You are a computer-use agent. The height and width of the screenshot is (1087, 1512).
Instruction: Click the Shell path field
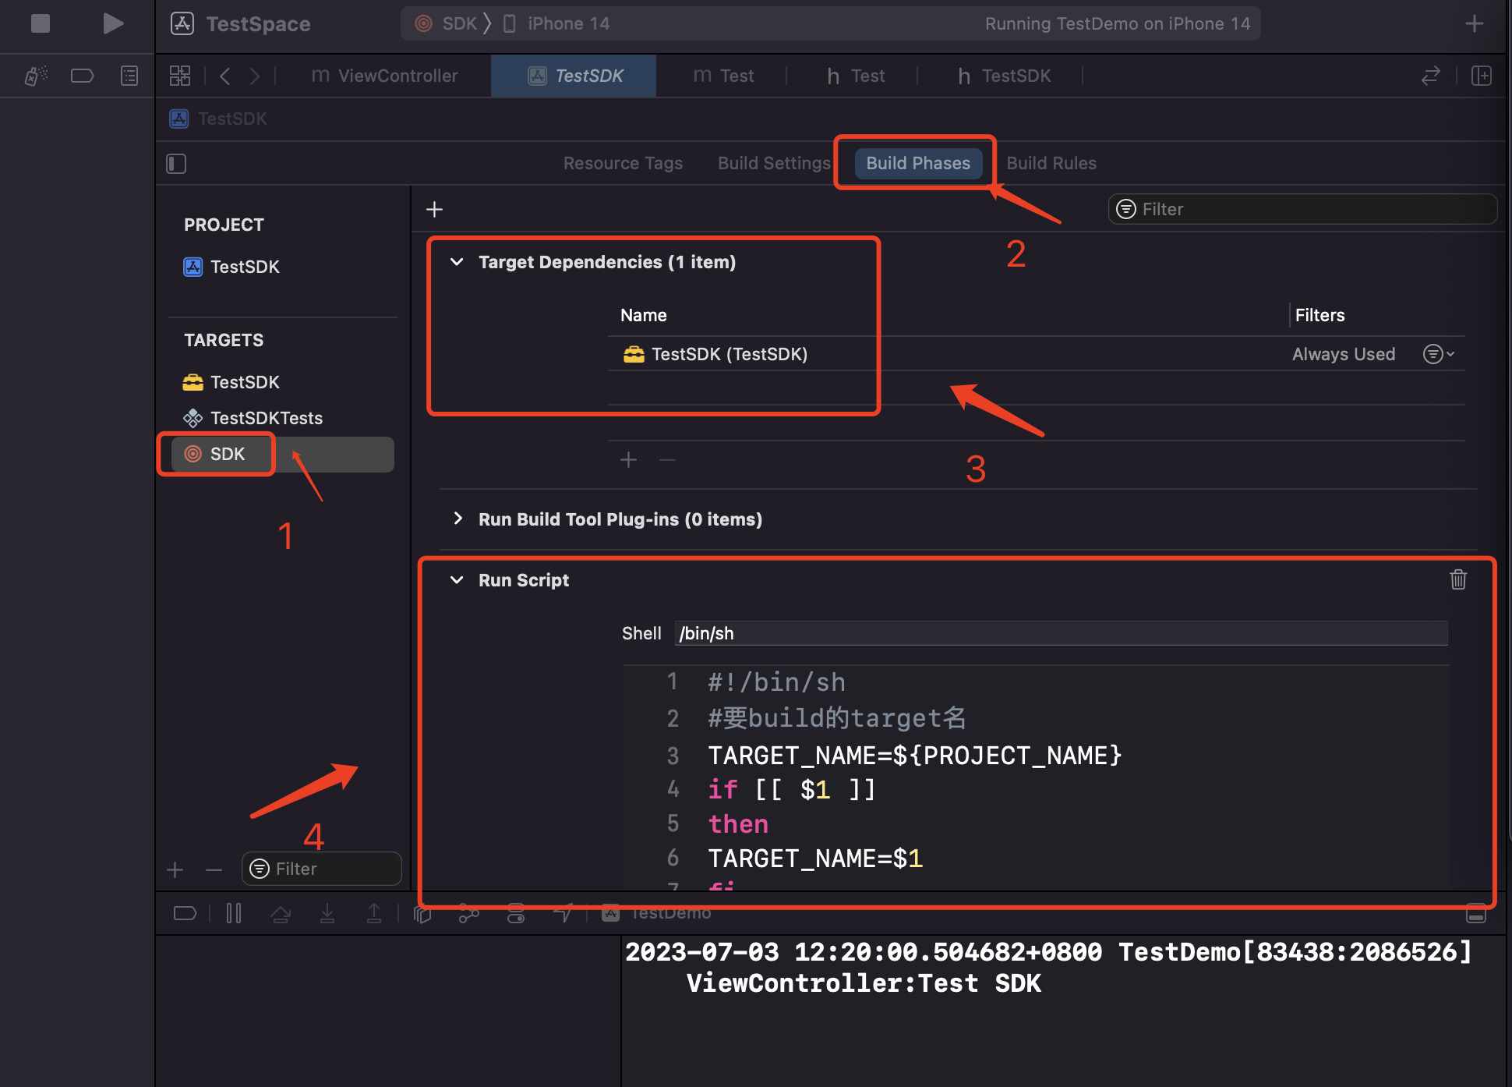1062,633
